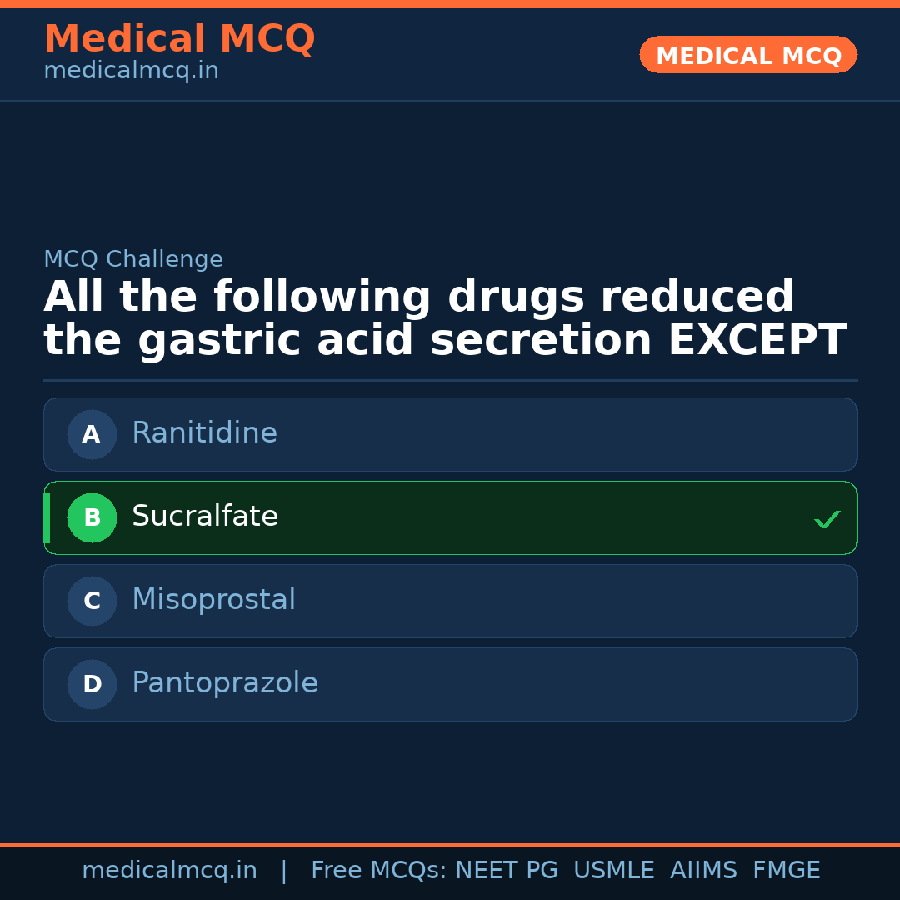Click the green checkmark beside Sucralfate
The width and height of the screenshot is (900, 900).
tap(827, 519)
